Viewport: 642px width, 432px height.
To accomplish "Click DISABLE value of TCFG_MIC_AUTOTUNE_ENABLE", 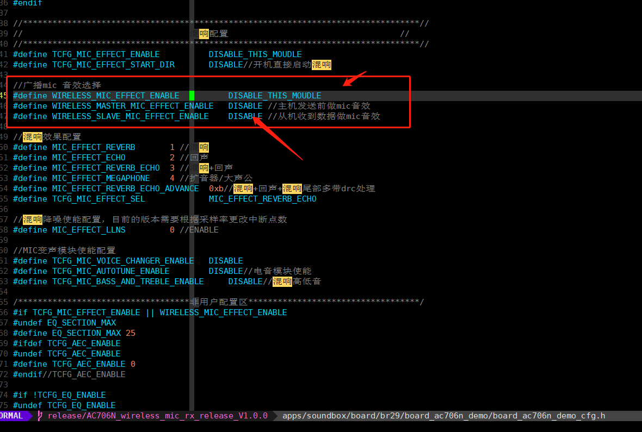I will (226, 271).
